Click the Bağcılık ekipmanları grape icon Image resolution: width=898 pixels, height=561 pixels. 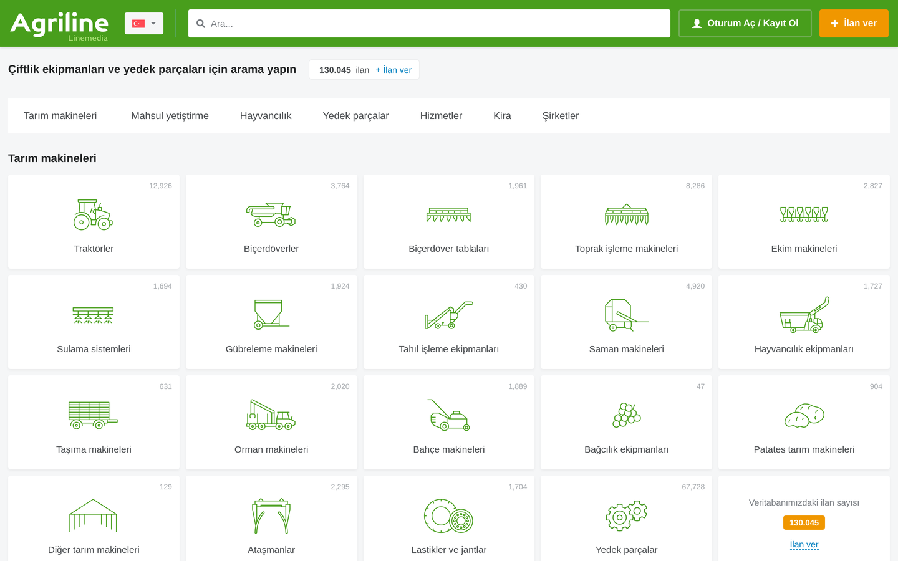pyautogui.click(x=627, y=415)
